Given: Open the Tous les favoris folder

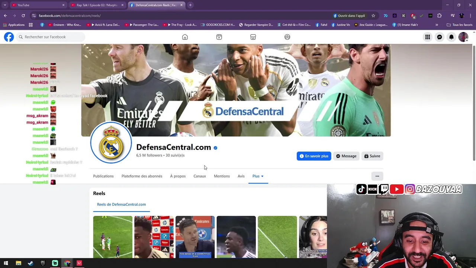Looking at the screenshot, I should (459, 25).
